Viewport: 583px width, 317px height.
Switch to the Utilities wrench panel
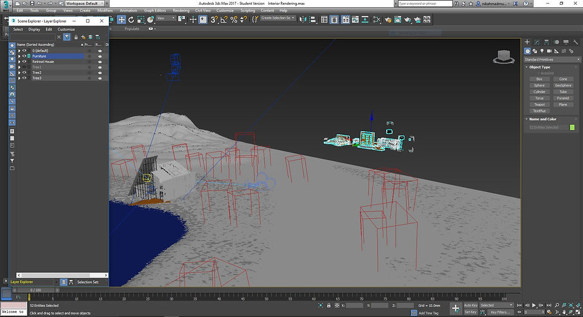click(575, 42)
